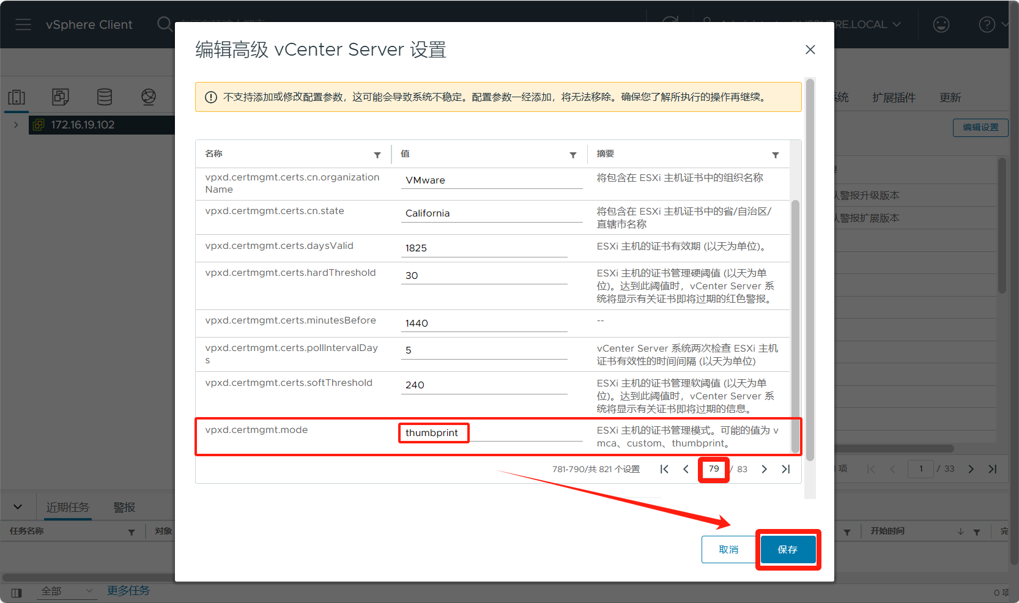This screenshot has width=1019, height=603.
Task: Switch to the Recent Tasks (近期任务) tab
Action: tap(68, 507)
